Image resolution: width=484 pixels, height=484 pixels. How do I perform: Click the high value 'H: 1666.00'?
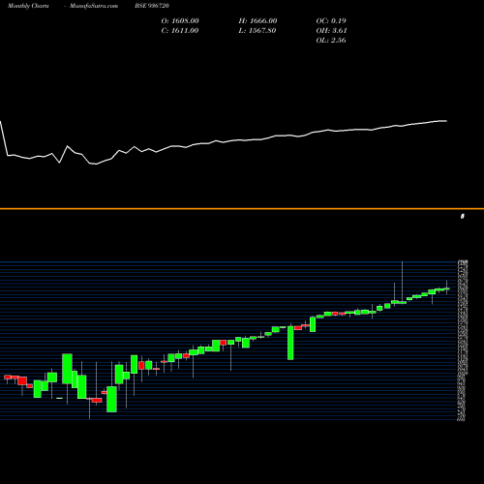[257, 21]
